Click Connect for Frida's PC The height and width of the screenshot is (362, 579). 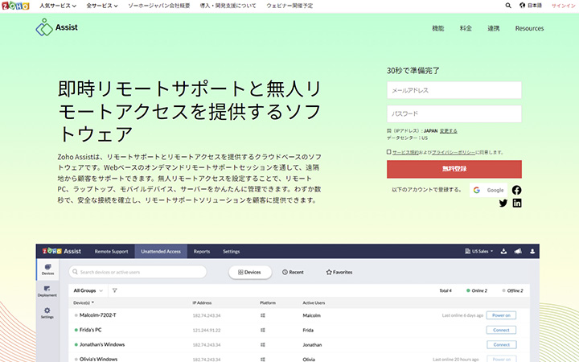[501, 330]
